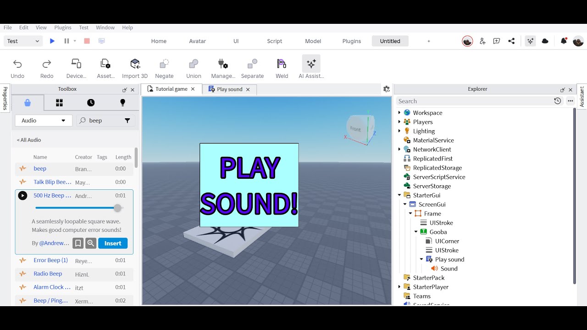The image size is (587, 330).
Task: Open Toolbox marketplace bag tab
Action: [x=28, y=103]
